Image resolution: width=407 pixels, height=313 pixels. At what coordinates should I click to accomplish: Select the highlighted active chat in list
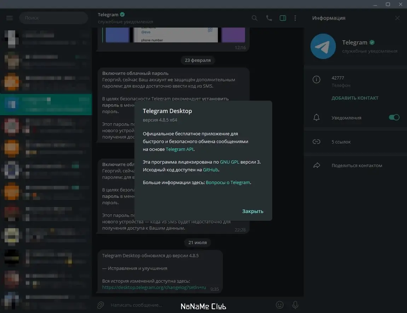pyautogui.click(x=46, y=104)
